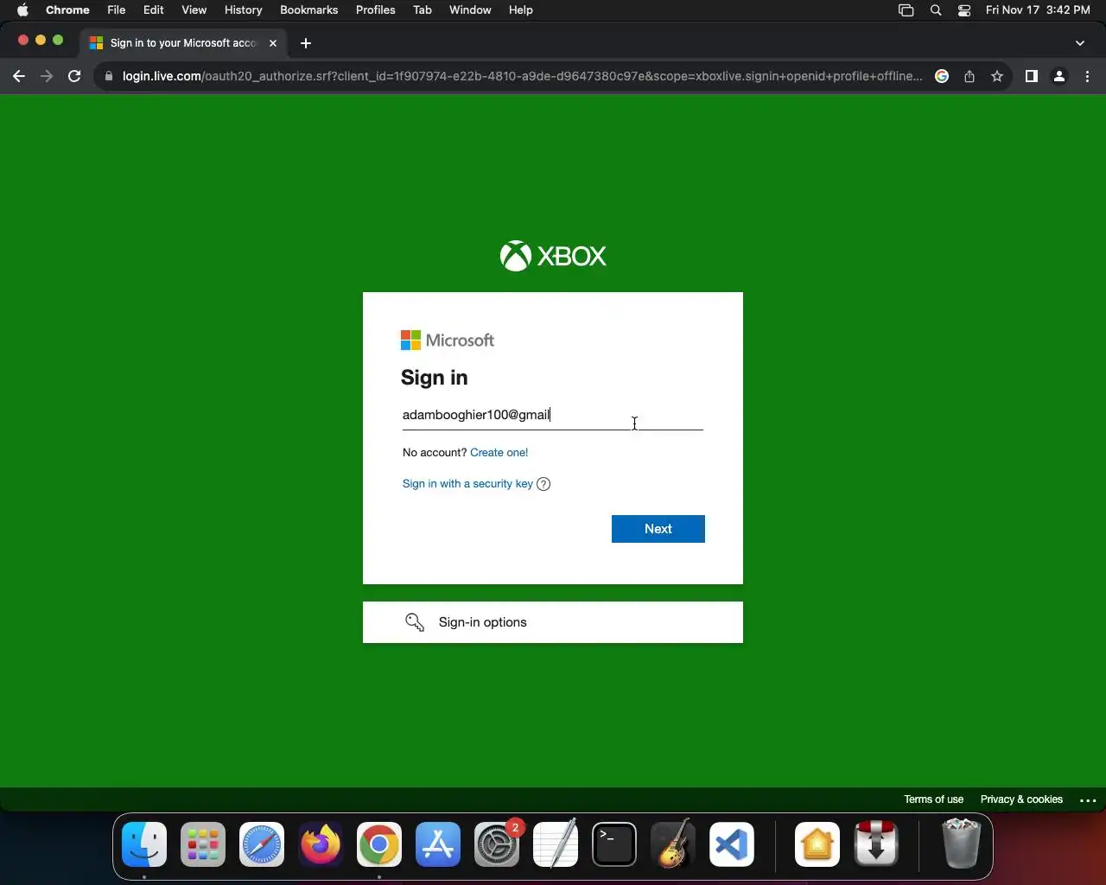Open the Chrome menu in the menu bar
The image size is (1106, 885).
click(67, 10)
